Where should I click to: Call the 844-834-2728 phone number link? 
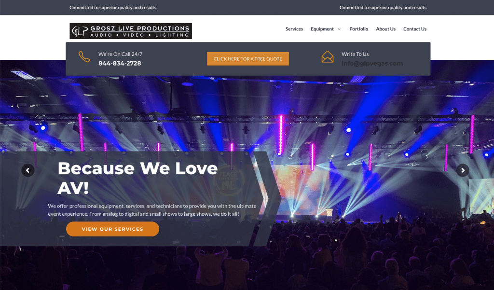point(120,63)
